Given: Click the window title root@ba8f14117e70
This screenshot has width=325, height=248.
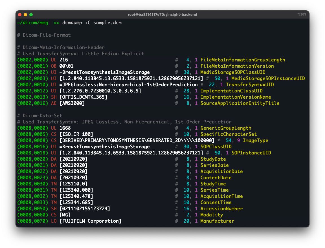Looking at the screenshot, I should 162,14.
